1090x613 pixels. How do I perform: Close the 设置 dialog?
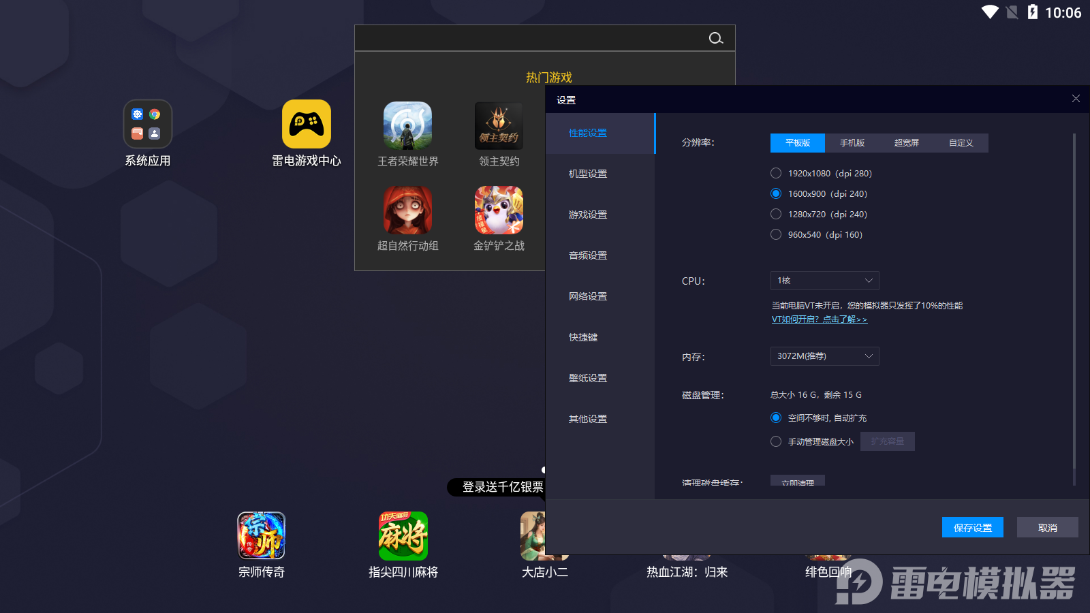coord(1076,99)
